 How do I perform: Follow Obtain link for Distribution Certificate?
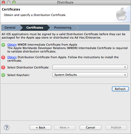tap(12, 57)
